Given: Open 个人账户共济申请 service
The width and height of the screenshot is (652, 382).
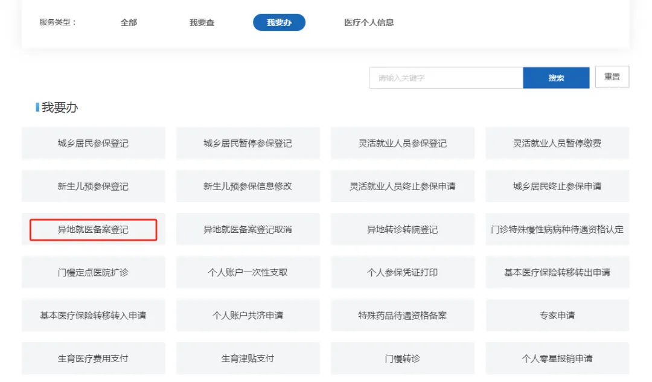Looking at the screenshot, I should [248, 316].
